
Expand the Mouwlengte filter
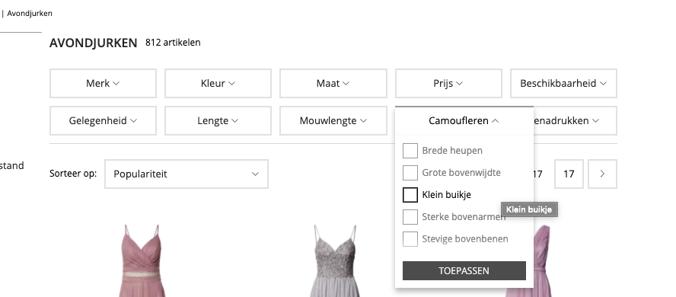pyautogui.click(x=333, y=120)
